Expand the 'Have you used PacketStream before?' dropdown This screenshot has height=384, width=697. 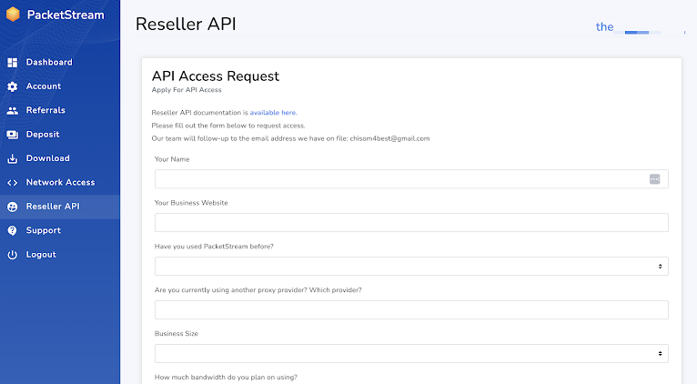pos(411,267)
